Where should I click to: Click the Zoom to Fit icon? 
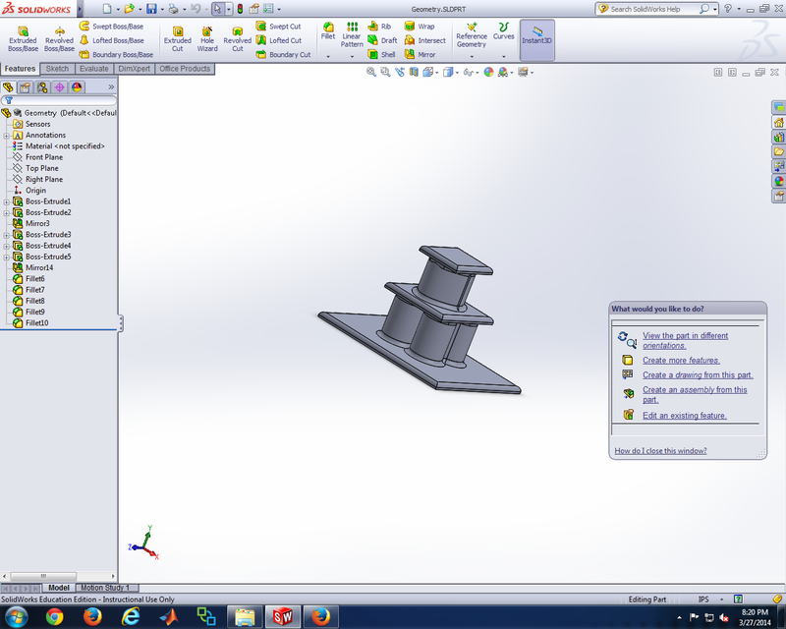tap(370, 71)
